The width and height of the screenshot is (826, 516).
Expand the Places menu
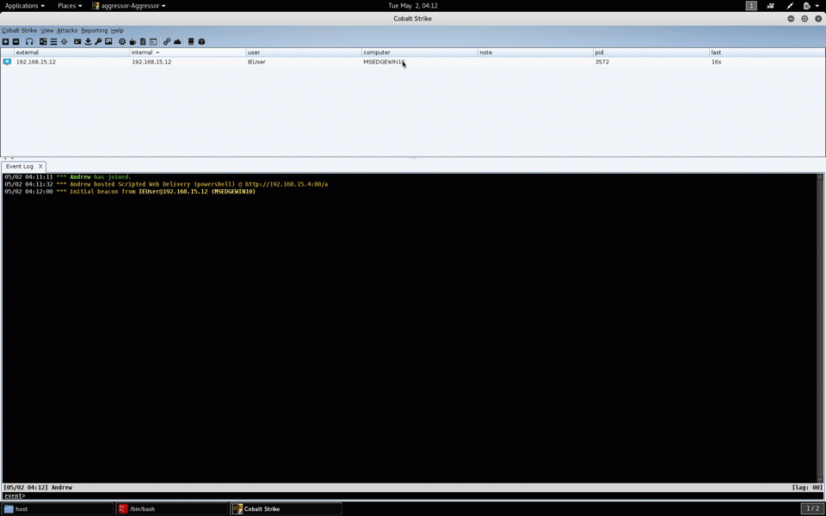coord(69,6)
